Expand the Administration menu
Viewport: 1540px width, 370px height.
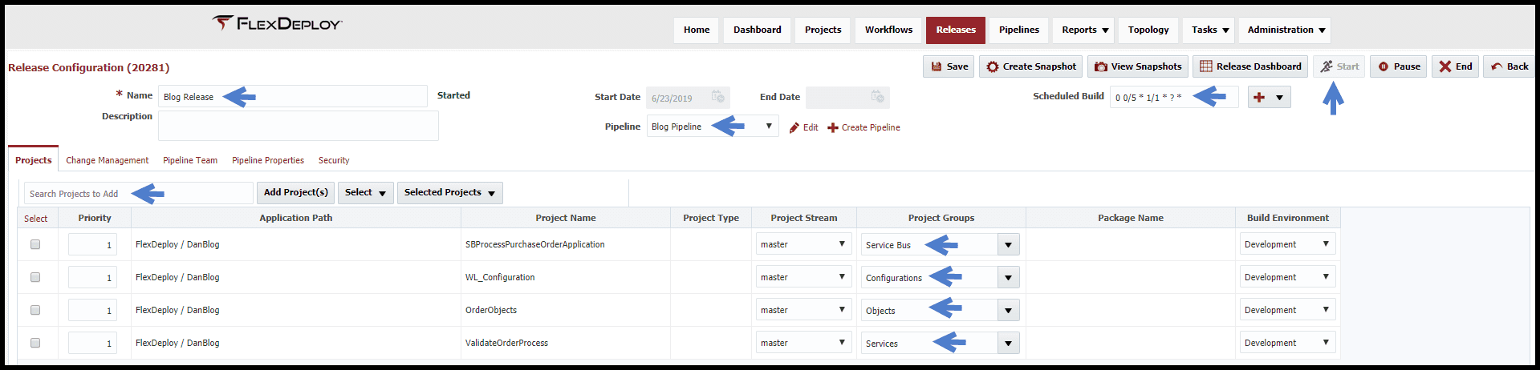pyautogui.click(x=1284, y=30)
